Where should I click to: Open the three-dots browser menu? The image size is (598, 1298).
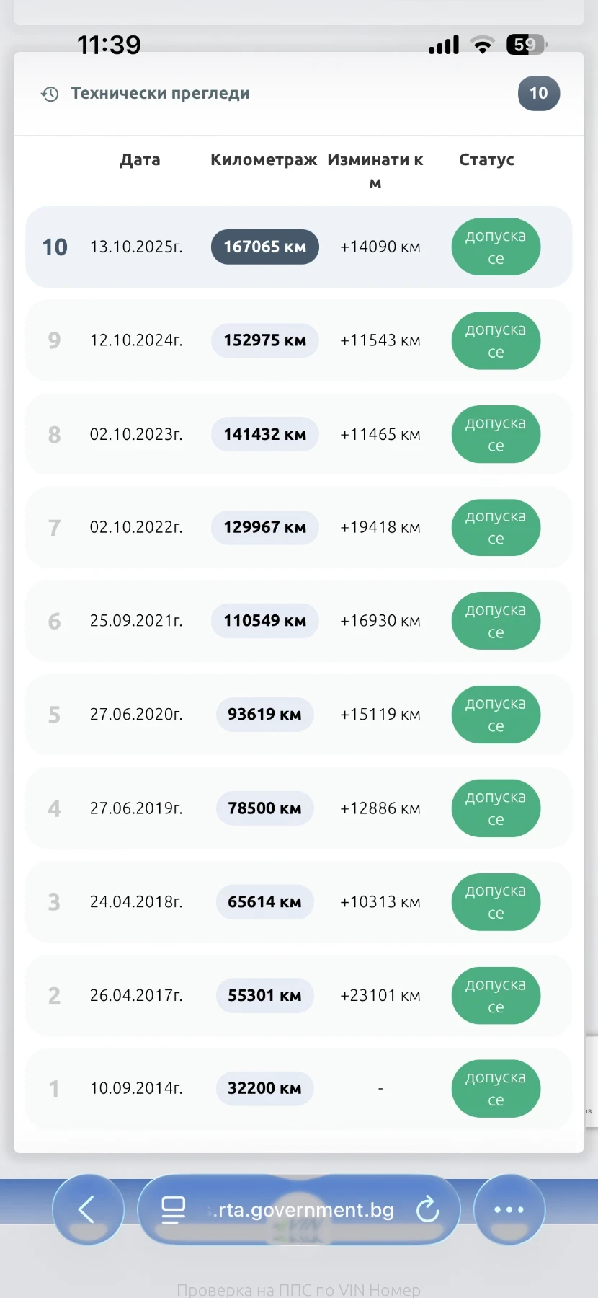point(509,1209)
